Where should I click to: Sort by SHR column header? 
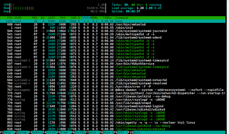point(74,18)
